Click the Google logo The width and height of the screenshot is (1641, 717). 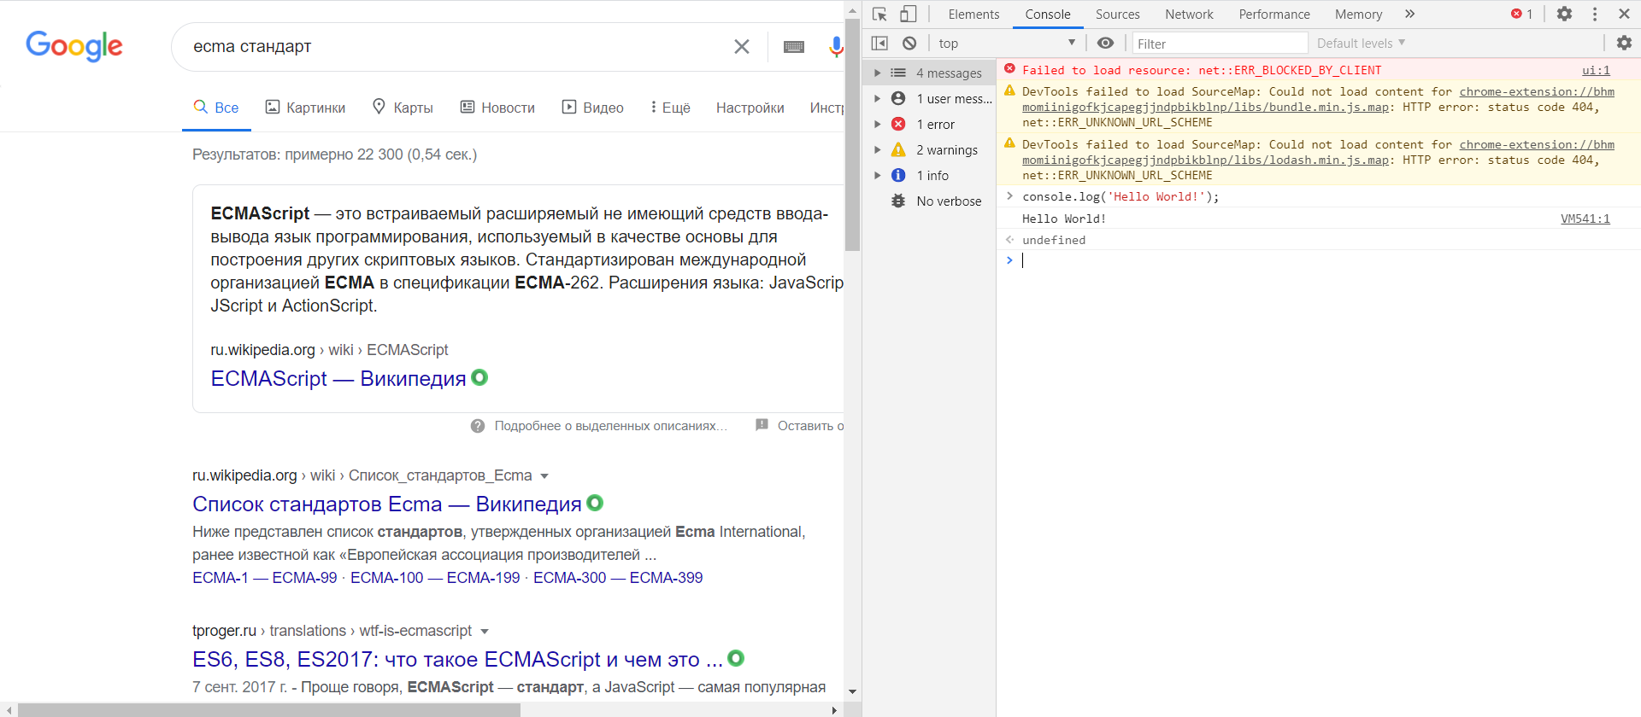pos(74,46)
